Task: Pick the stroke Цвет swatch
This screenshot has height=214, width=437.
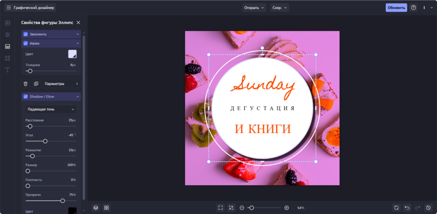Action: 72,54
